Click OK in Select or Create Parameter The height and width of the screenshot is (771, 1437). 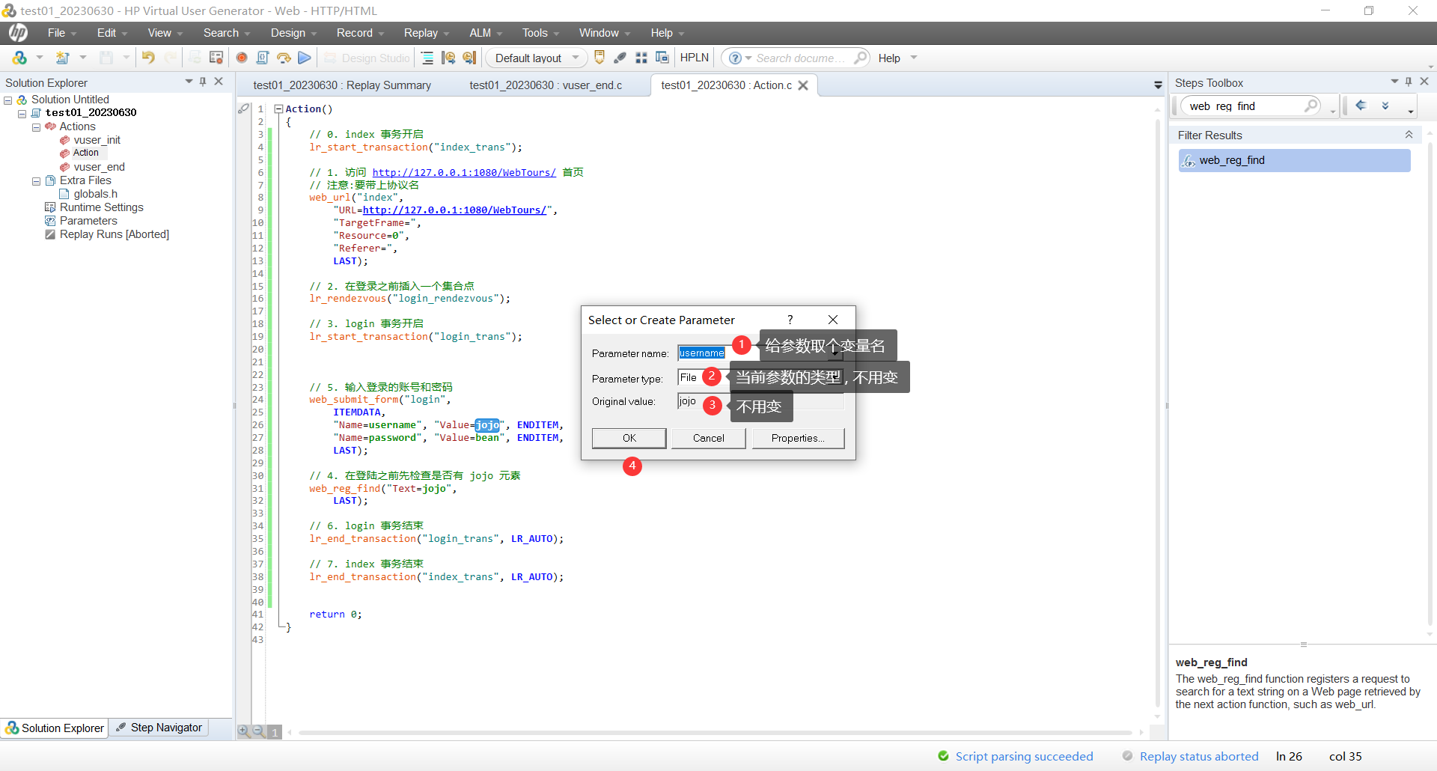coord(629,438)
